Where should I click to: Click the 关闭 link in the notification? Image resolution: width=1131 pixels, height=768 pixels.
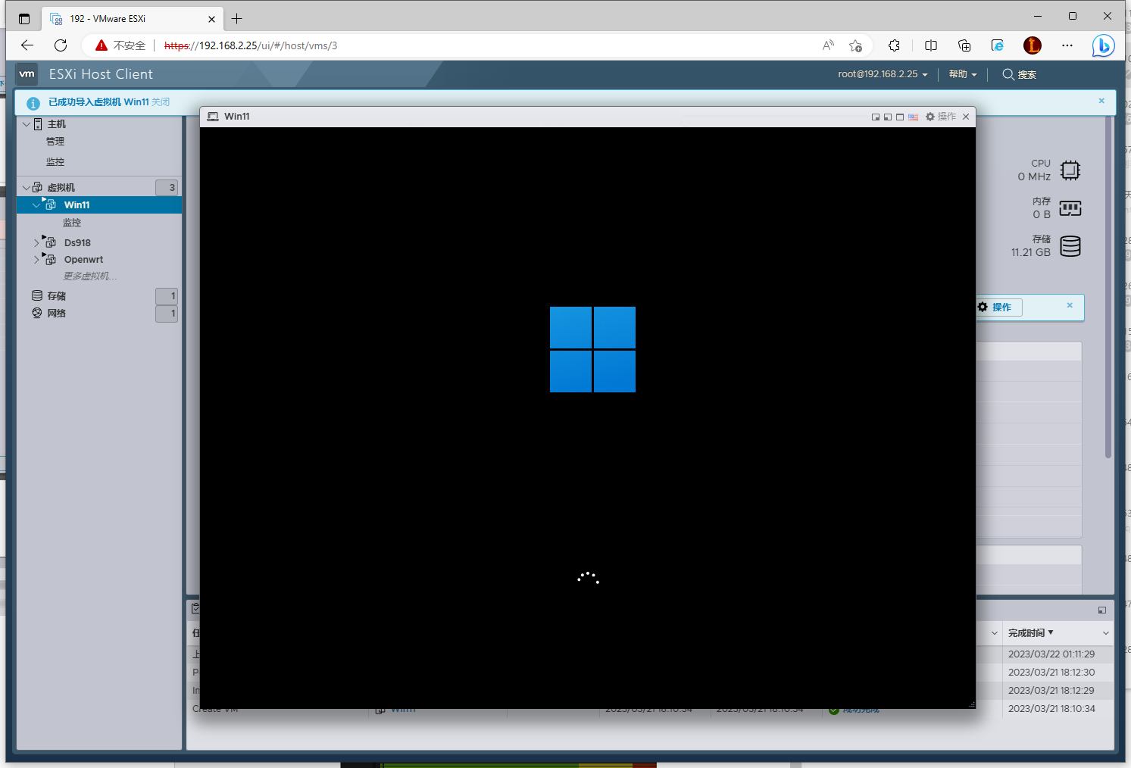[x=161, y=102]
